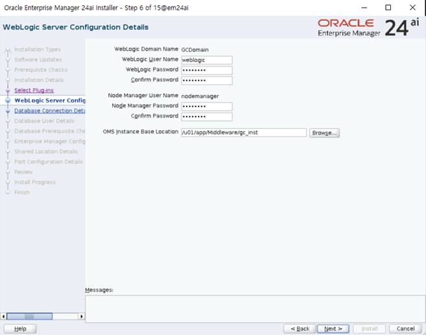Click the Next button
426x335 pixels.
click(333, 329)
